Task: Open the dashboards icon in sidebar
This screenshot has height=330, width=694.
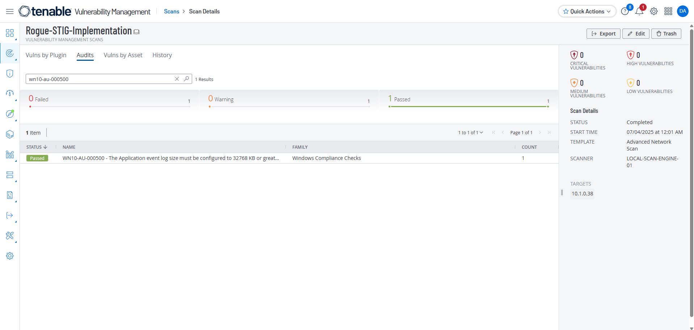Action: pyautogui.click(x=10, y=33)
